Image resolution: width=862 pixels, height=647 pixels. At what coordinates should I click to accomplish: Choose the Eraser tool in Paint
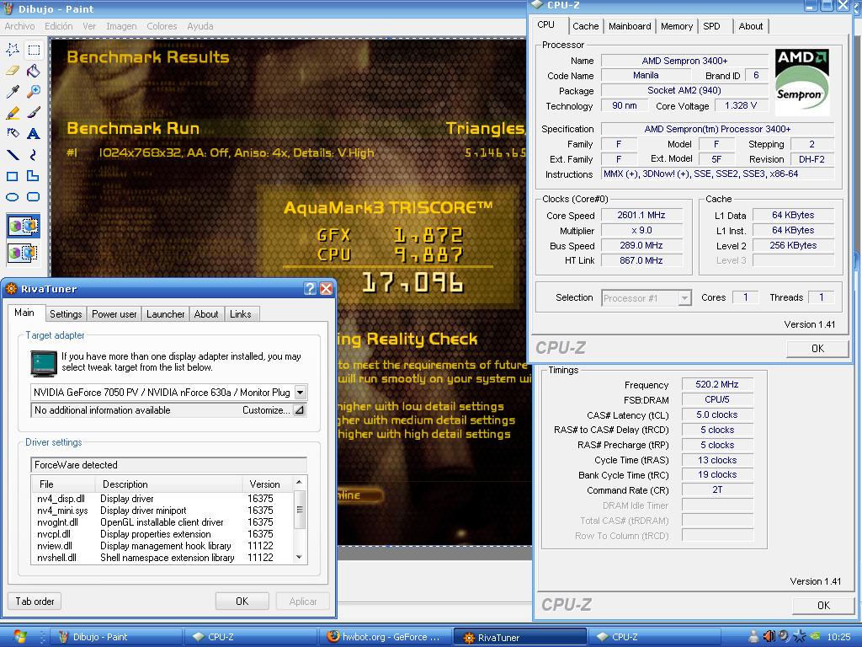12,71
